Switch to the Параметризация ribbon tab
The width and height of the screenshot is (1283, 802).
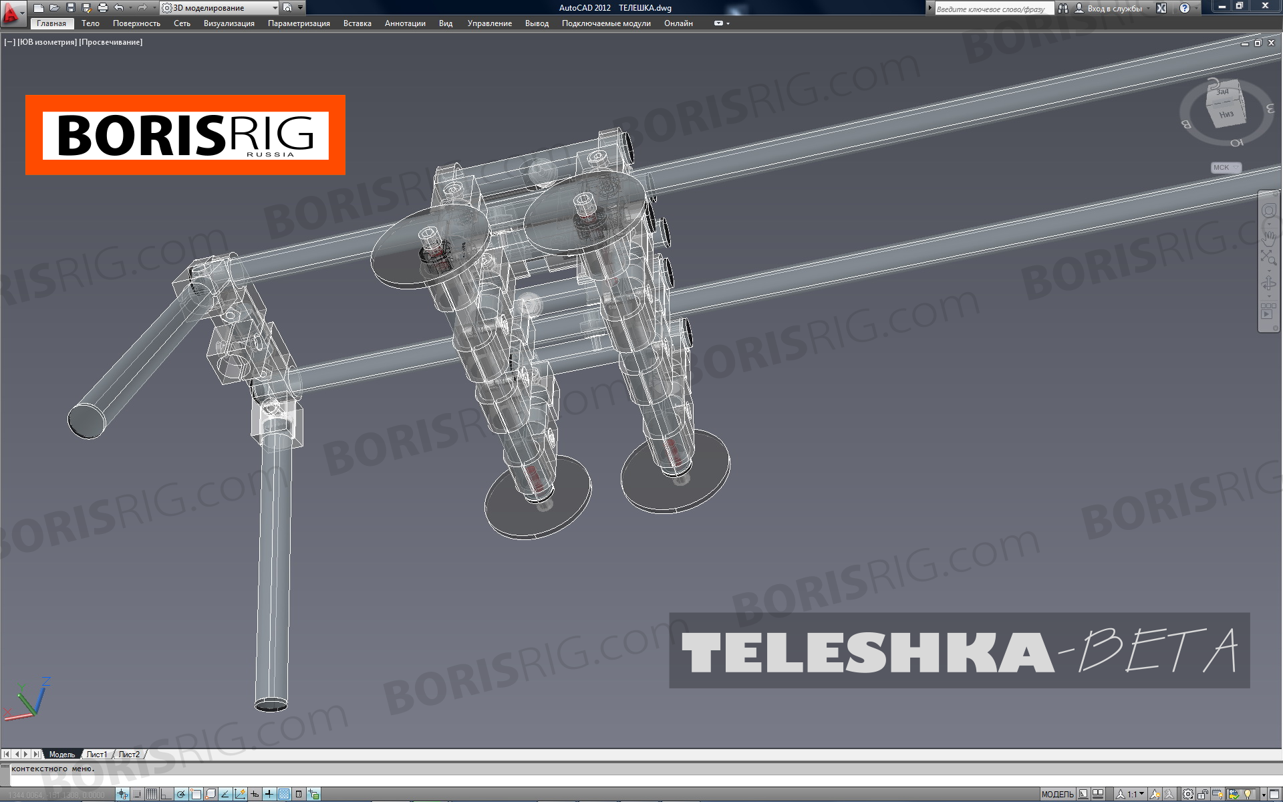299,23
